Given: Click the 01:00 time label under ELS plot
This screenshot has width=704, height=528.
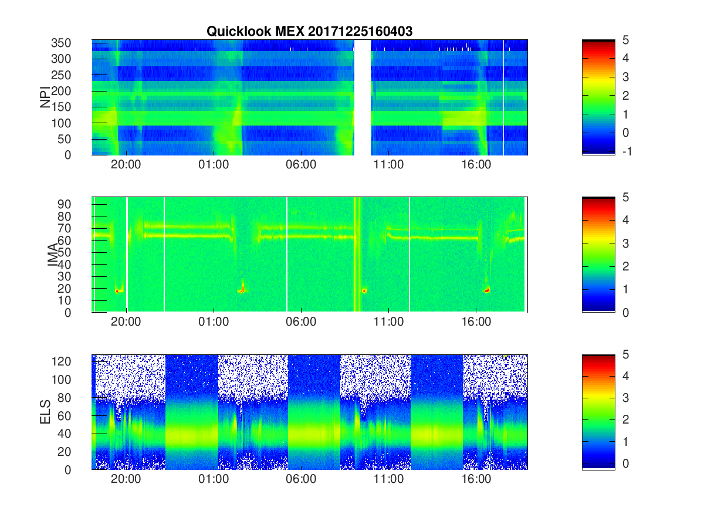Looking at the screenshot, I should pos(214,480).
